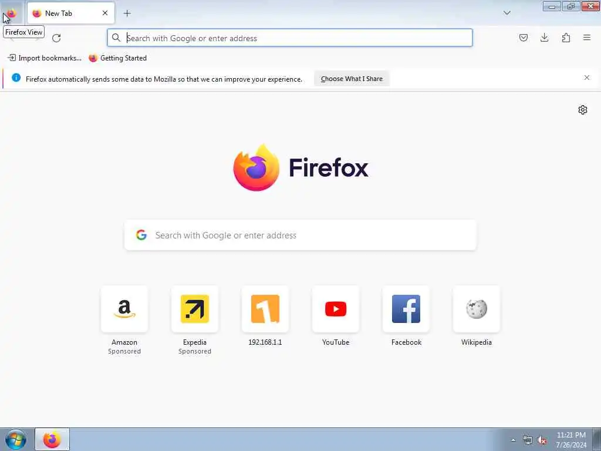
Task: Dismiss the data sharing notification bar
Action: pos(587,78)
